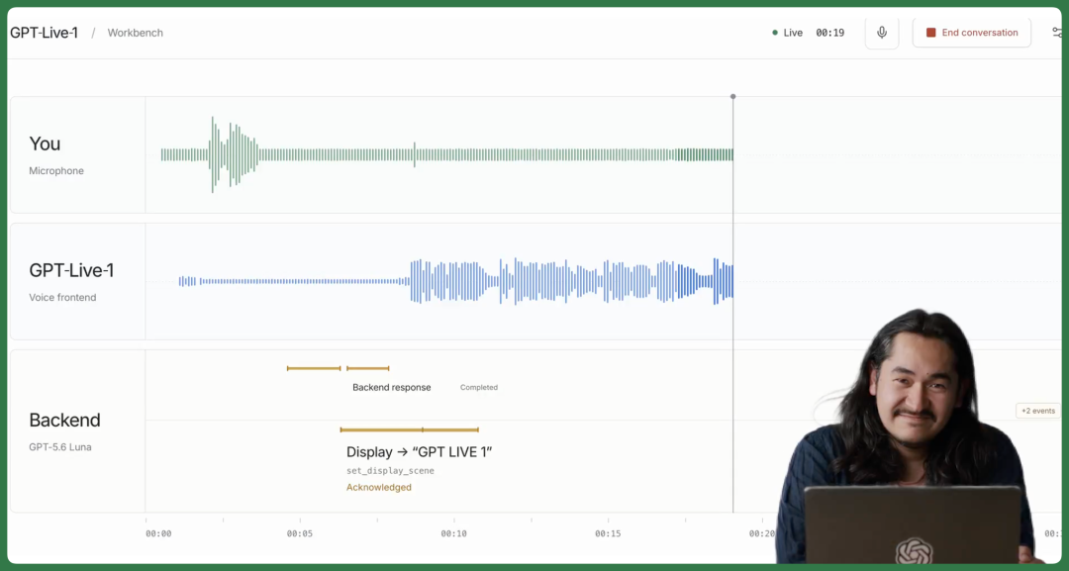Click the first short orange Backend response bar
Screen dimensions: 1069x571
click(314, 369)
